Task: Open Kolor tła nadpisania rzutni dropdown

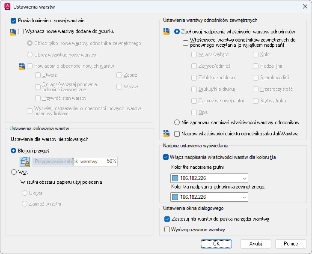Action: 244,178
